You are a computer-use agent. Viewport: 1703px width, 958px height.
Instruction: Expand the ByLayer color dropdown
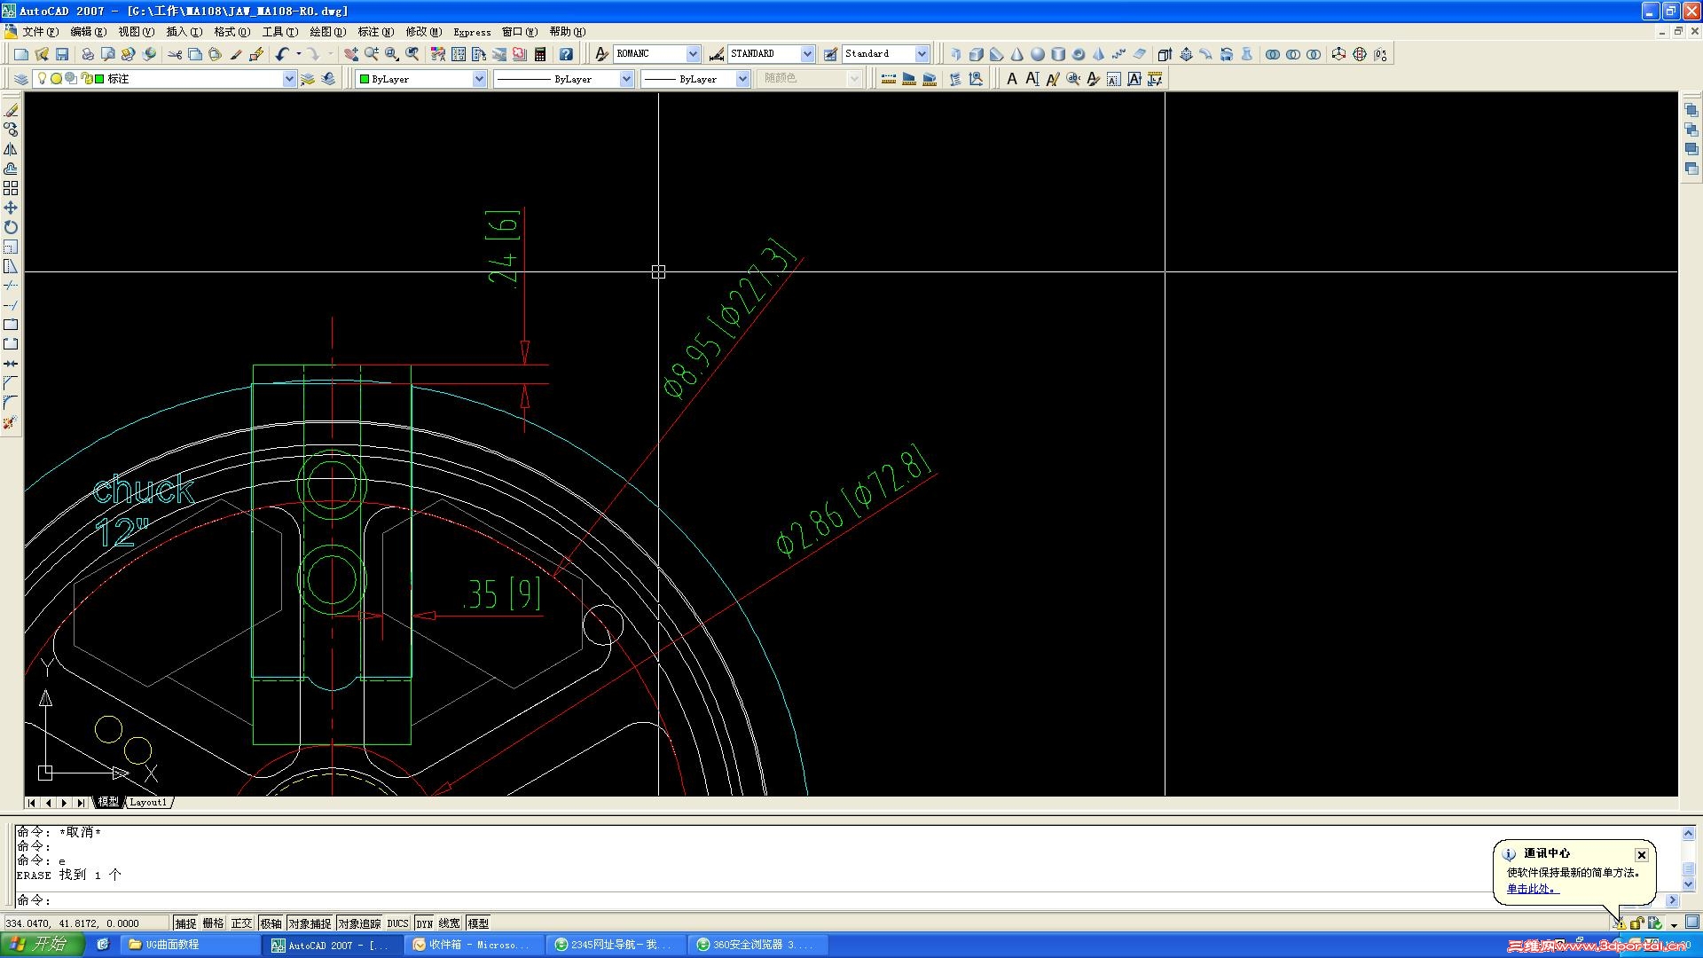pos(479,79)
